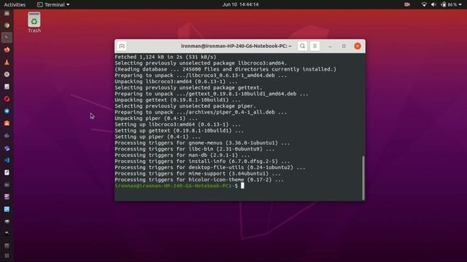Open the purple Teams icon in dock
The image size is (467, 262).
[7, 148]
